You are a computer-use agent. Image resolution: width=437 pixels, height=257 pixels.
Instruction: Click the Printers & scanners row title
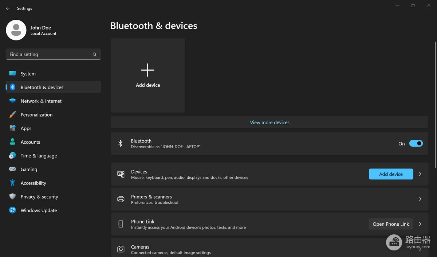click(151, 196)
